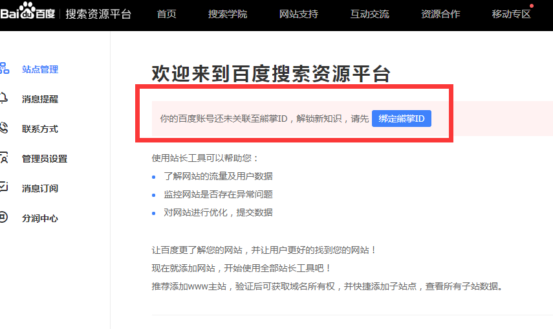The image size is (553, 329).
Task: Click the 绑定熊掌ID button
Action: click(x=402, y=119)
